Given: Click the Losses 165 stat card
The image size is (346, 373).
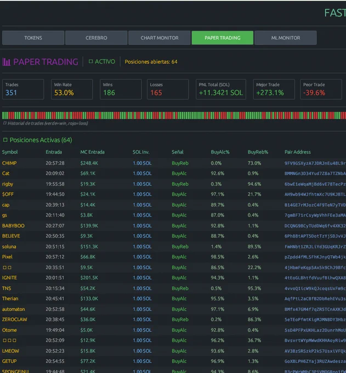Looking at the screenshot, I should (x=168, y=89).
